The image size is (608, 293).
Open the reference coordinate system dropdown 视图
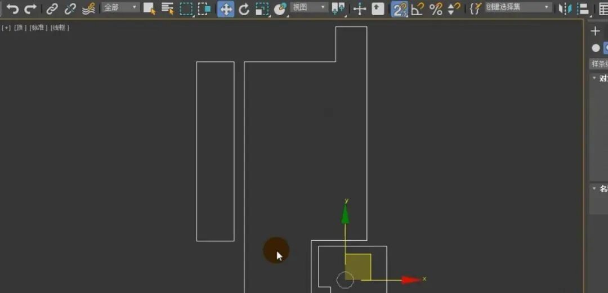point(309,7)
